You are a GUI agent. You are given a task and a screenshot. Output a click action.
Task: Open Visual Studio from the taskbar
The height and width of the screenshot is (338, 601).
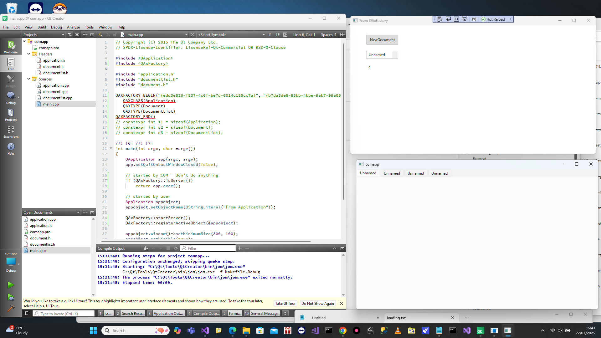coord(205,330)
